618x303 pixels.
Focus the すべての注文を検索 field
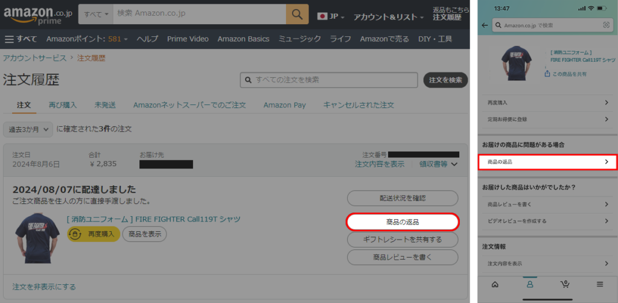tap(329, 80)
